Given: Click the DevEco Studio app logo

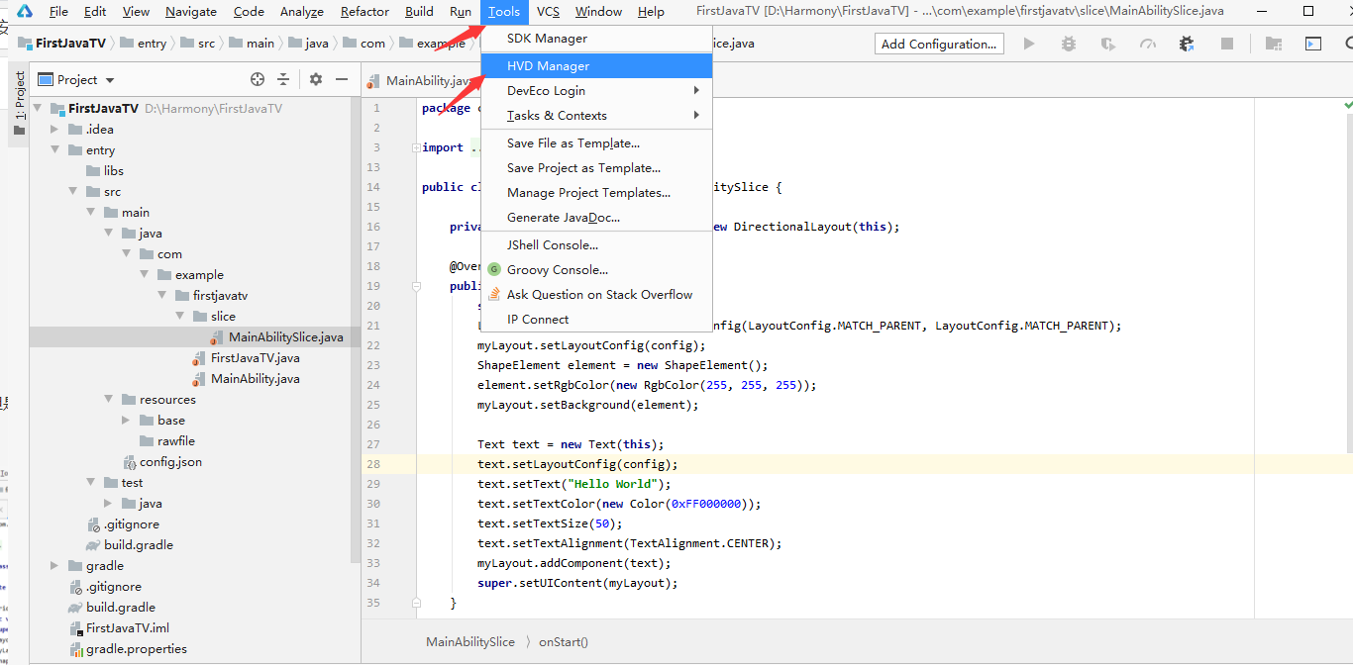Looking at the screenshot, I should click(24, 11).
